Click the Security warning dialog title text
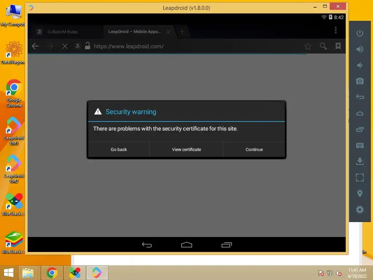Viewport: 373px width, 280px height. pos(131,112)
